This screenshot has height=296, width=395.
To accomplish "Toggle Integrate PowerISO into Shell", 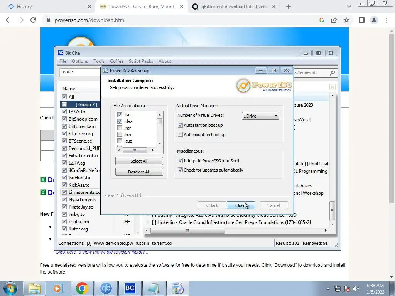I will [x=180, y=161].
